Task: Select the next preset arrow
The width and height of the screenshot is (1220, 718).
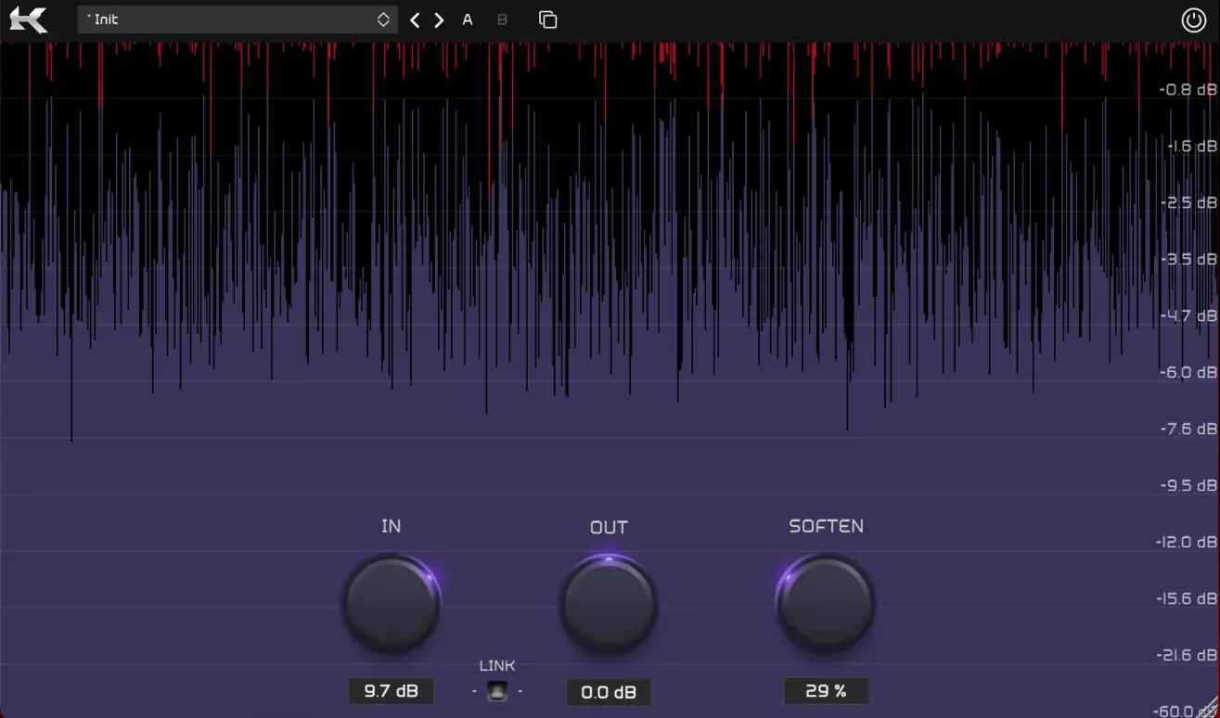Action: 438,19
